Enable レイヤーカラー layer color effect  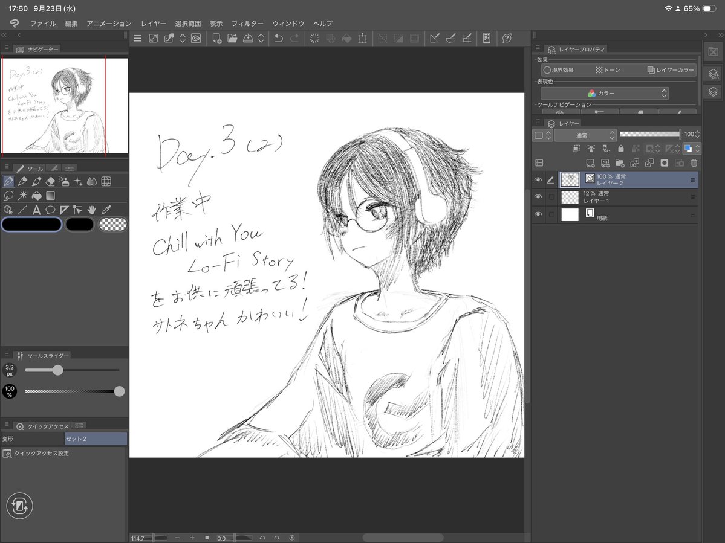[x=671, y=70]
